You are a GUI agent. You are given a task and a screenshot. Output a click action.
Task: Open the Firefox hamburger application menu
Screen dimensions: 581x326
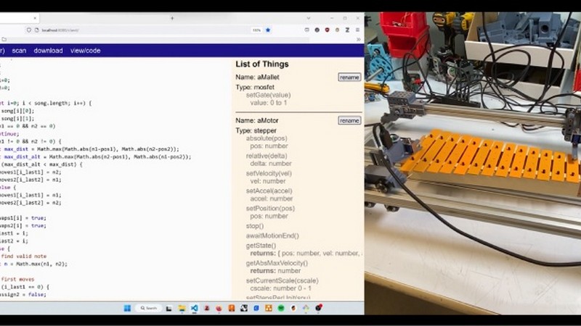357,30
